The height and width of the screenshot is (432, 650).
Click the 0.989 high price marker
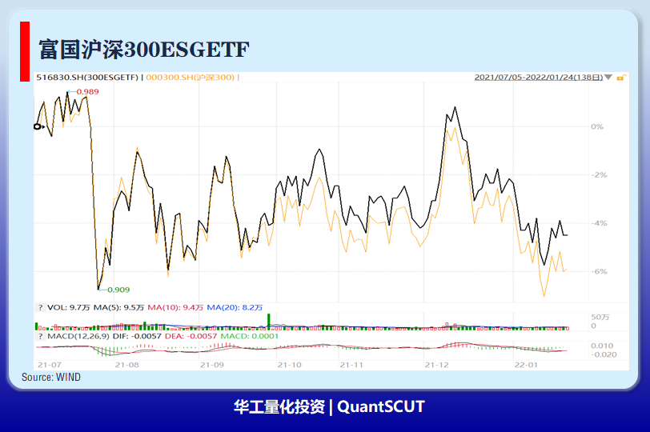point(87,91)
